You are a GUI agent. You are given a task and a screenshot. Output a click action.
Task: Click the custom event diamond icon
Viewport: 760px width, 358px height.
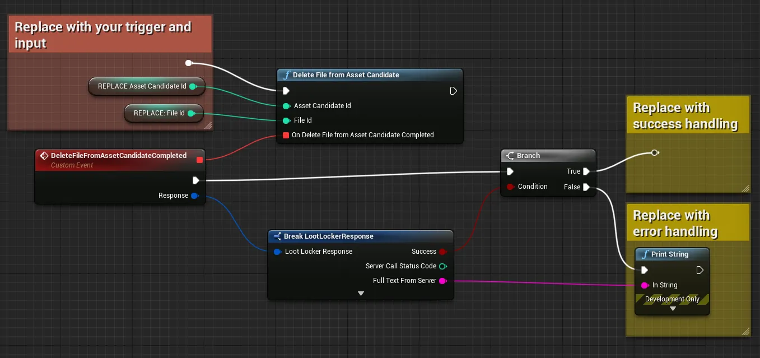point(44,156)
